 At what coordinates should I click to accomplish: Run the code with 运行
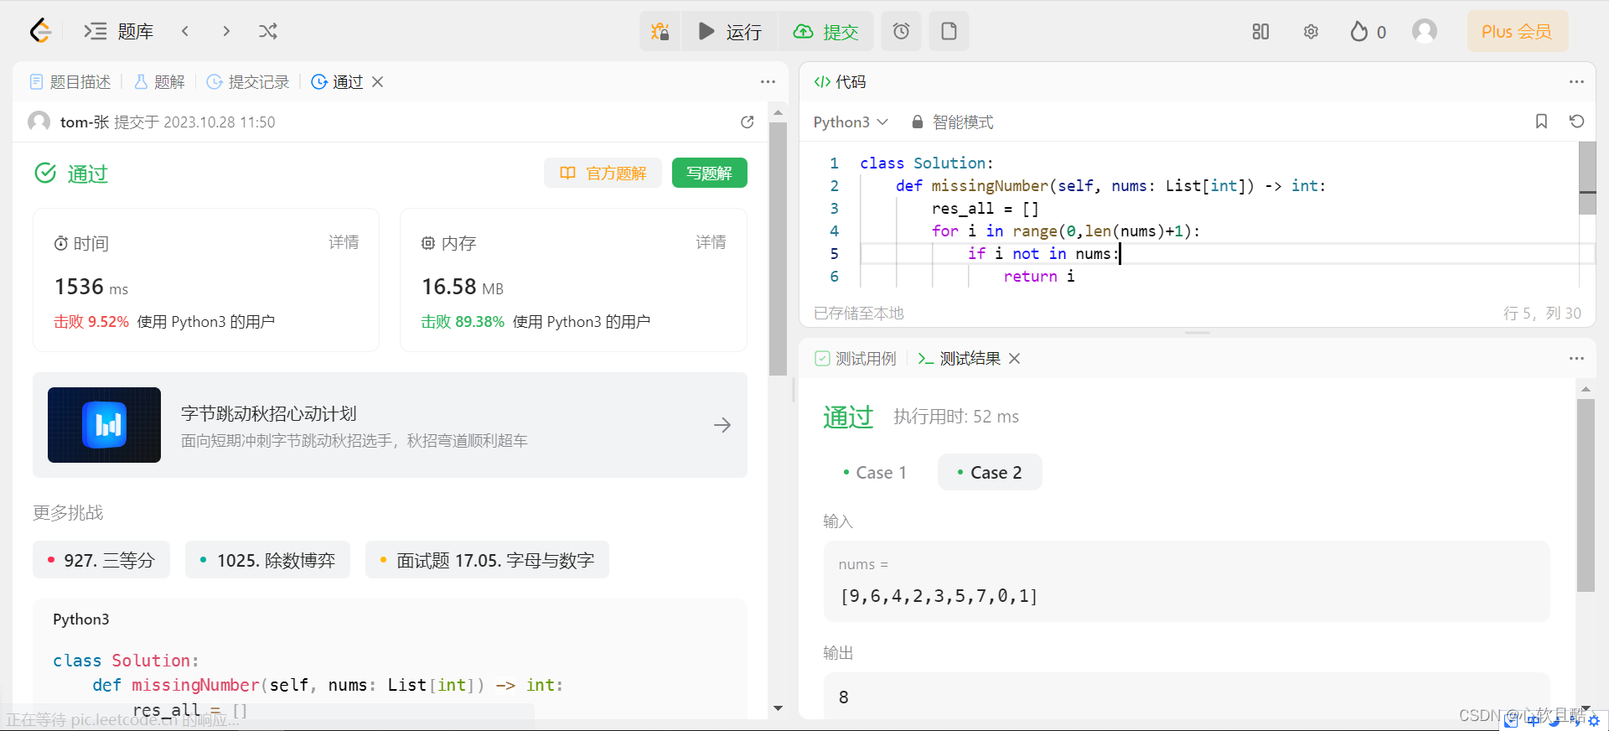pyautogui.click(x=730, y=31)
